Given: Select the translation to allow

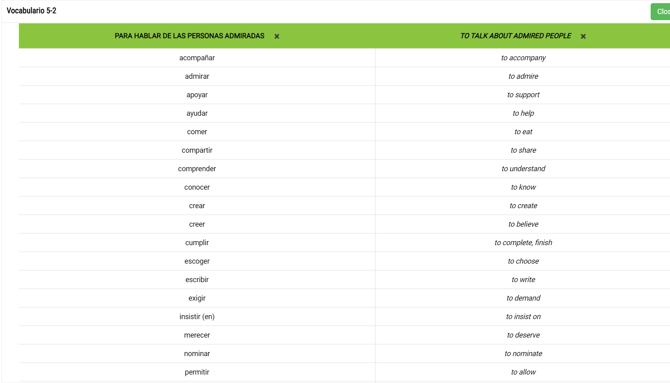Looking at the screenshot, I should tap(524, 372).
